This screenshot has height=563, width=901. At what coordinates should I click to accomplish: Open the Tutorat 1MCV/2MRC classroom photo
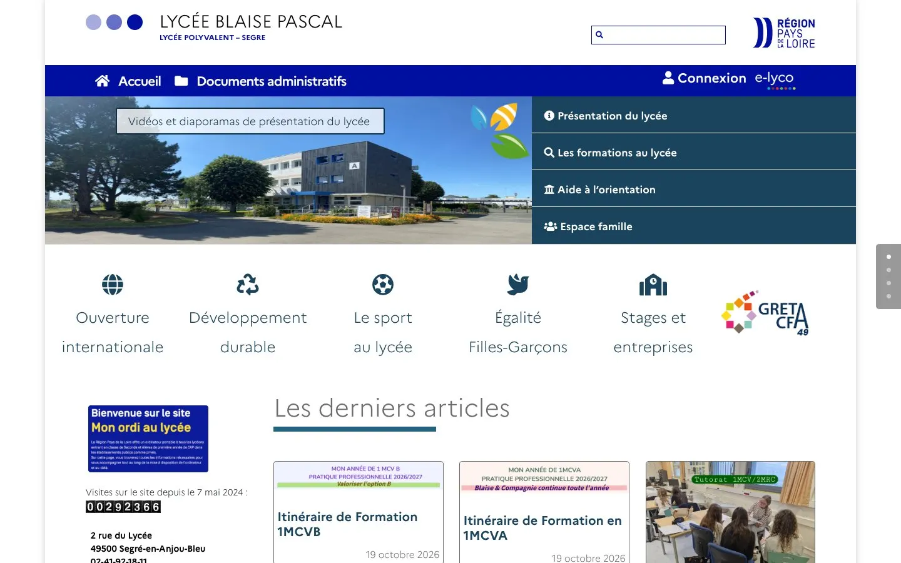pyautogui.click(x=730, y=512)
